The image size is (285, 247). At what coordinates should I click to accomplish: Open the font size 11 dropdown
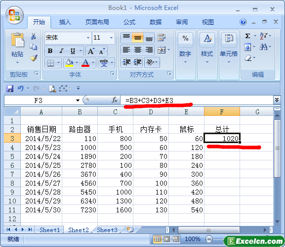[x=111, y=38]
